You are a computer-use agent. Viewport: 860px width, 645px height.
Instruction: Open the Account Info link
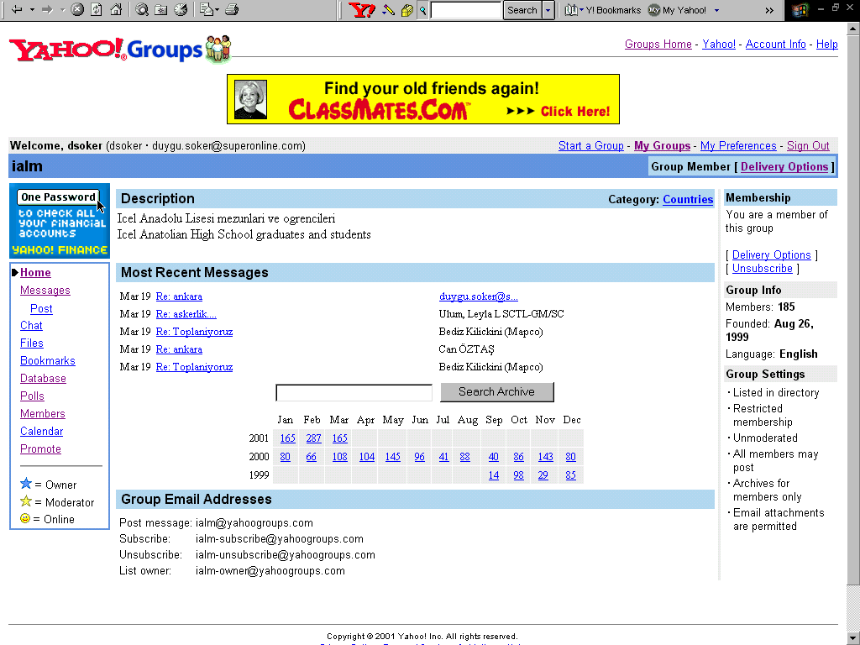pyautogui.click(x=775, y=44)
